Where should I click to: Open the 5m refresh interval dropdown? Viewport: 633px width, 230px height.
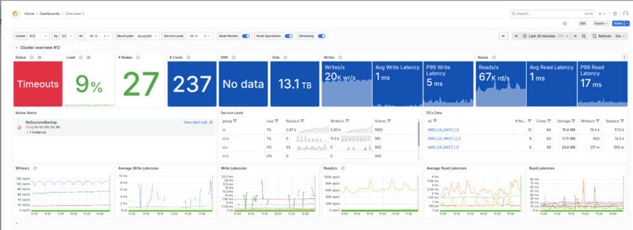621,36
